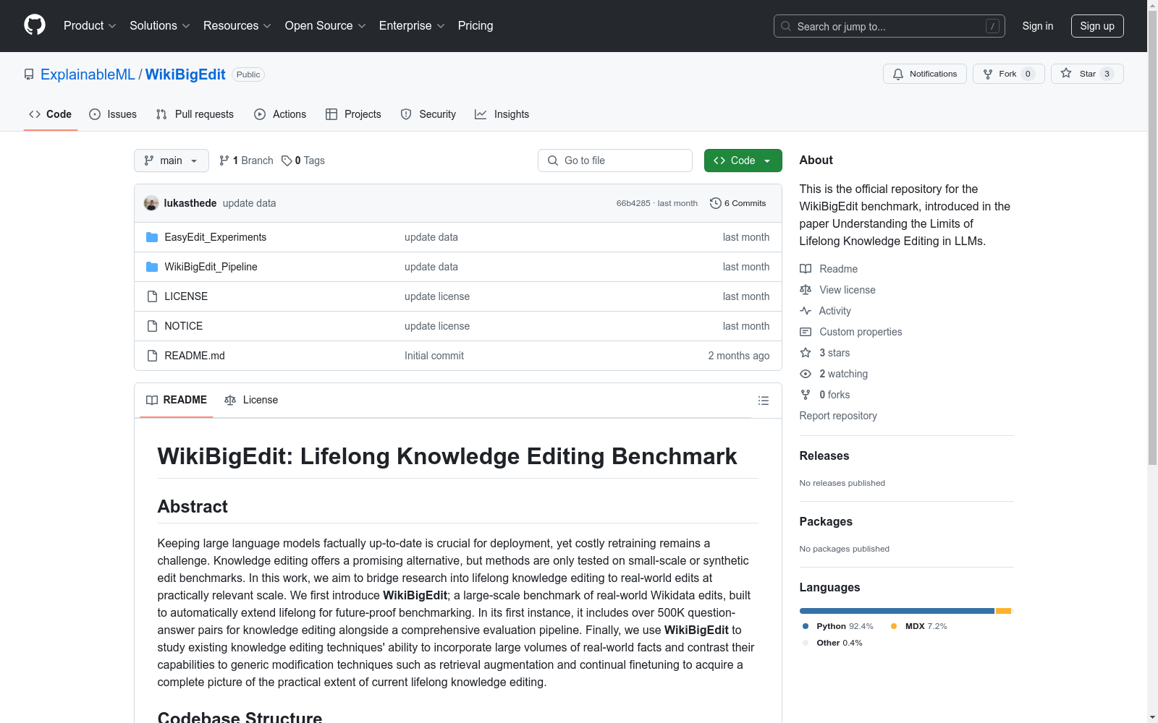The height and width of the screenshot is (723, 1158).
Task: Expand the Product menu
Action: coord(90,26)
